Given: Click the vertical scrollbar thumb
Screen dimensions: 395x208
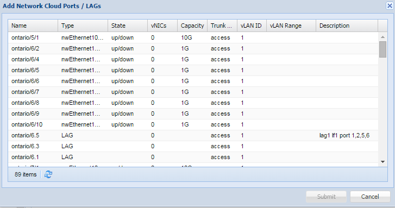Looking at the screenshot, I should (383, 49).
